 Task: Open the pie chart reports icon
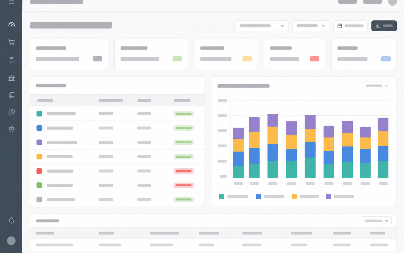click(11, 112)
